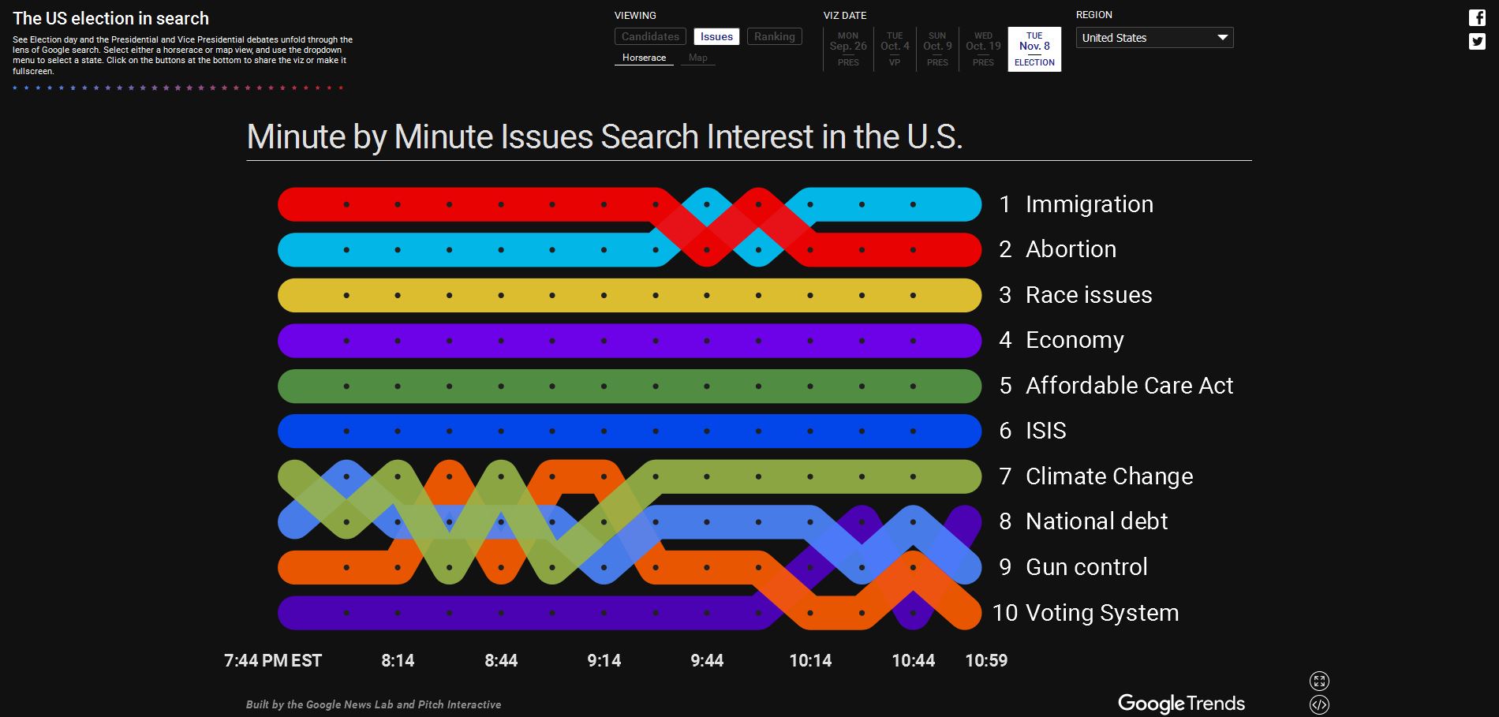Click the purple Economy band
Image resolution: width=1499 pixels, height=717 pixels.
coord(630,341)
